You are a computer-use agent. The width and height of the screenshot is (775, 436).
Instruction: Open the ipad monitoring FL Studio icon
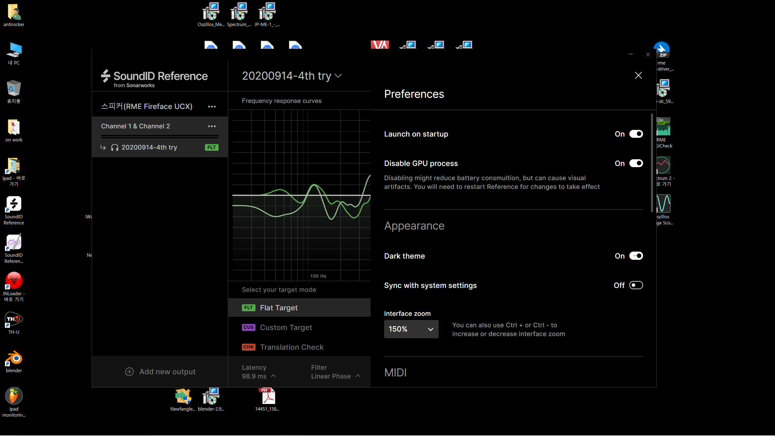click(14, 402)
